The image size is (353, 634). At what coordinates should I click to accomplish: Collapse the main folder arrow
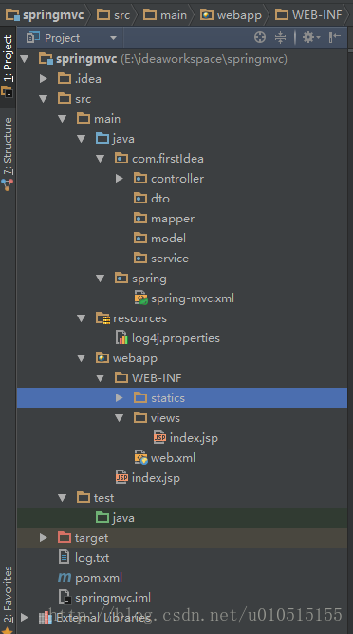tap(62, 119)
